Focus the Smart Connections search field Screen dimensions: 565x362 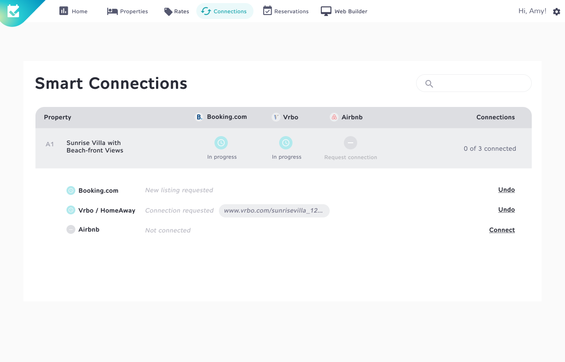coord(474,83)
